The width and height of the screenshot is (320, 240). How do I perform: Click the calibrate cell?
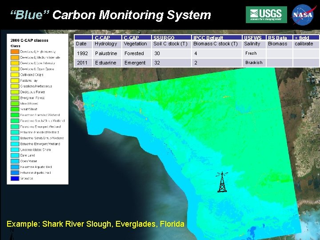306,44
